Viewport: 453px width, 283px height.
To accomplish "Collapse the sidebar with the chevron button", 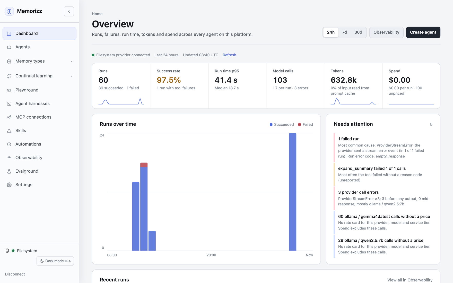I will tap(69, 11).
